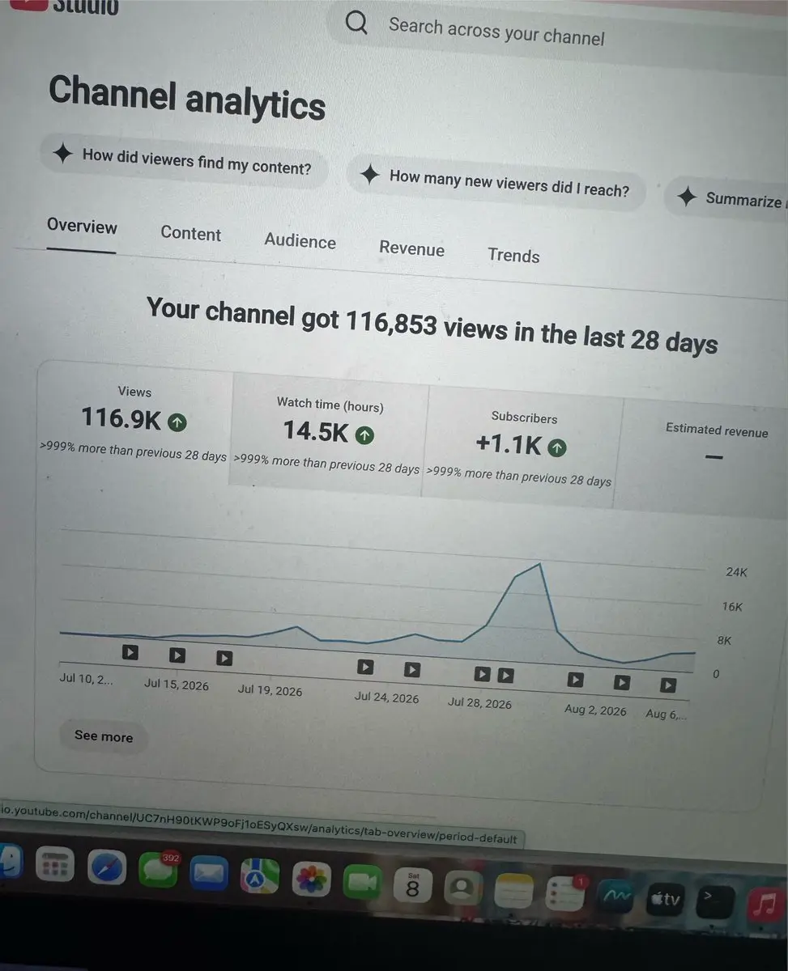Click the Jul 24, 2026 date label
This screenshot has width=788, height=971.
pos(386,697)
